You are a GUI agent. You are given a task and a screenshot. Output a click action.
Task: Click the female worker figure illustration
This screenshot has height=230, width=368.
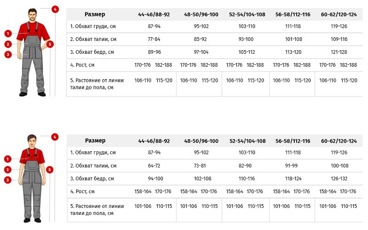pos(32,178)
